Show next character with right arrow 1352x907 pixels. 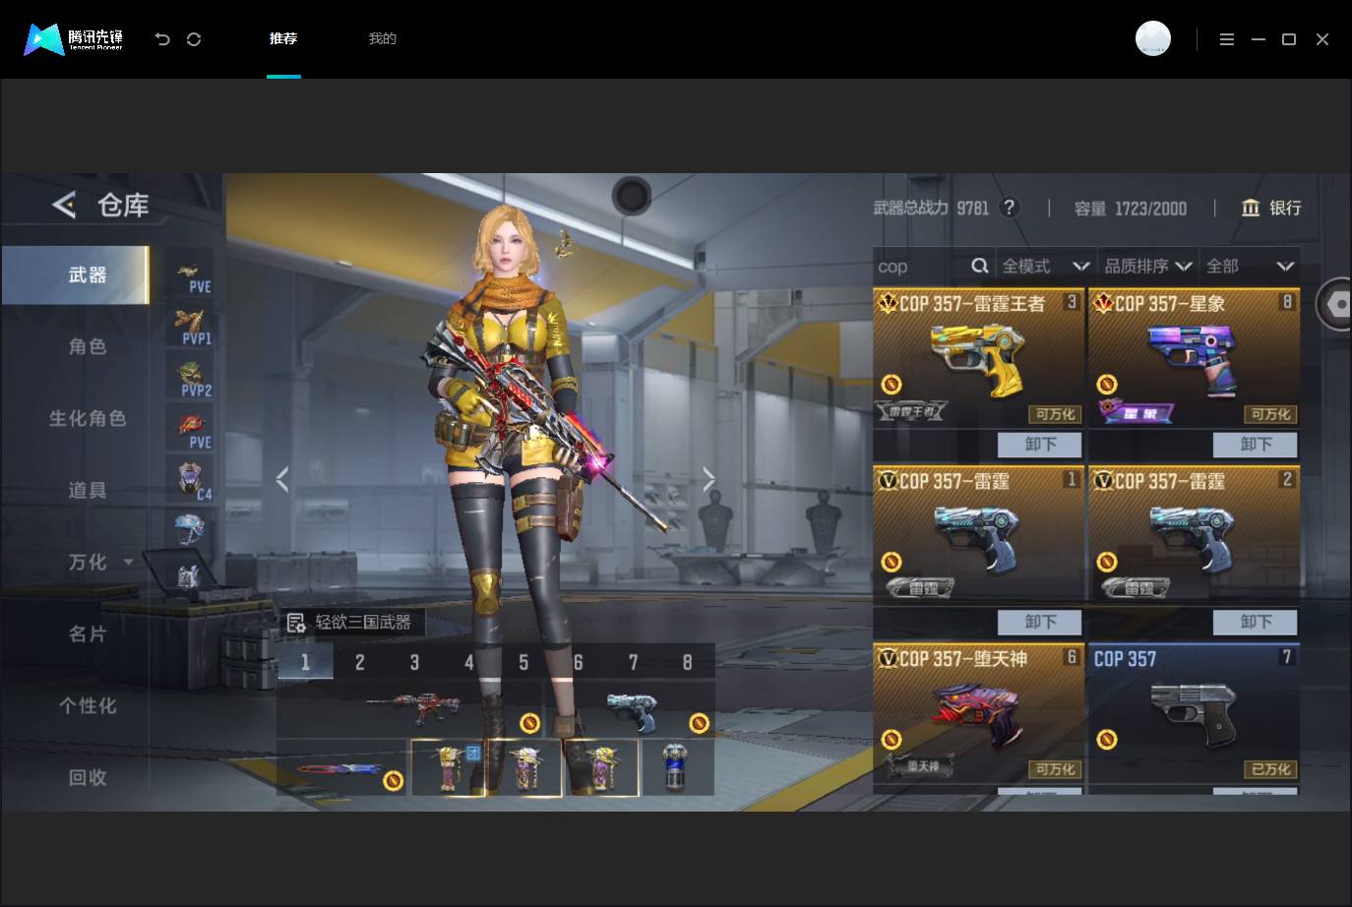[708, 479]
